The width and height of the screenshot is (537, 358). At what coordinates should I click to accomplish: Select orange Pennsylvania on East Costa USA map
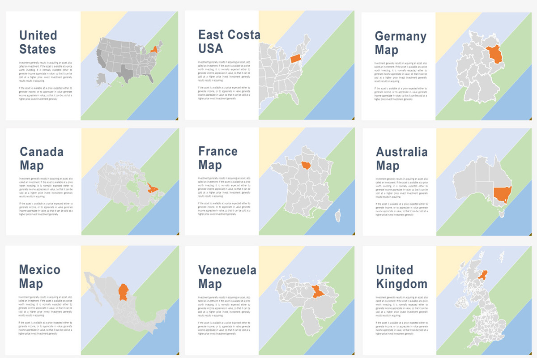(297, 59)
